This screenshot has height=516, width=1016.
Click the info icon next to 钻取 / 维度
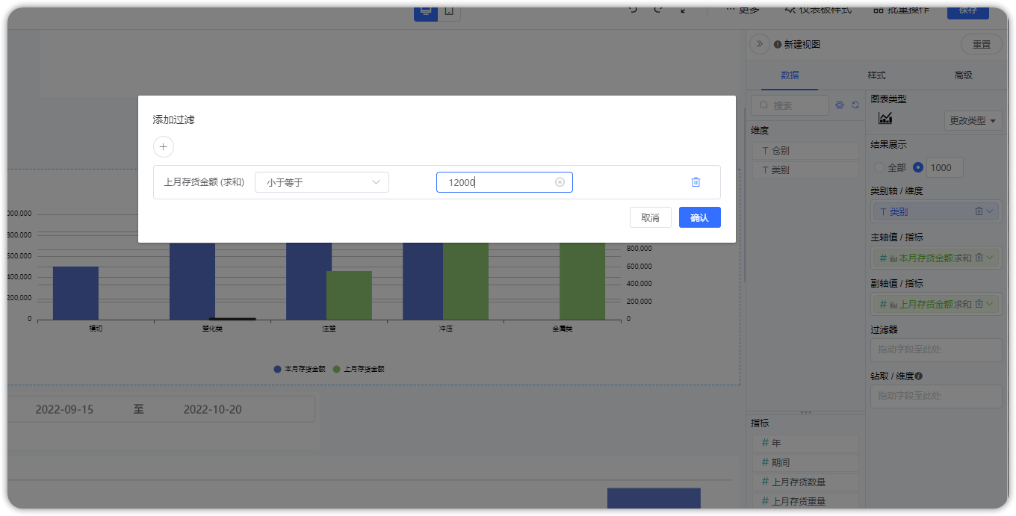coord(918,376)
